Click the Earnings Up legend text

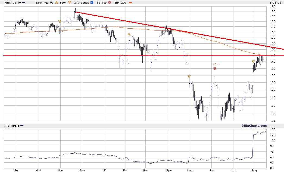(x=44, y=3)
